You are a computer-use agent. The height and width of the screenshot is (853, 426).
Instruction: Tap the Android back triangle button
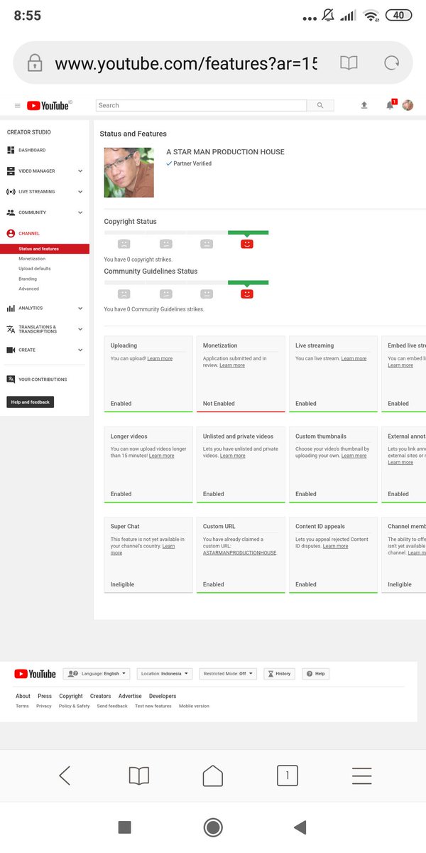click(x=300, y=827)
